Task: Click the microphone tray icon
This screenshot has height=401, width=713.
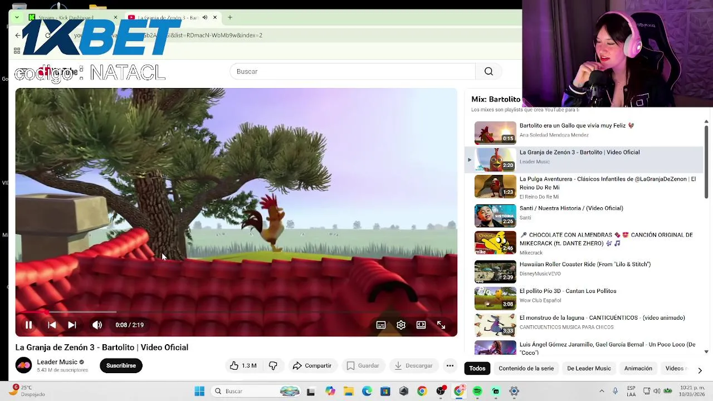Action: coord(615,391)
